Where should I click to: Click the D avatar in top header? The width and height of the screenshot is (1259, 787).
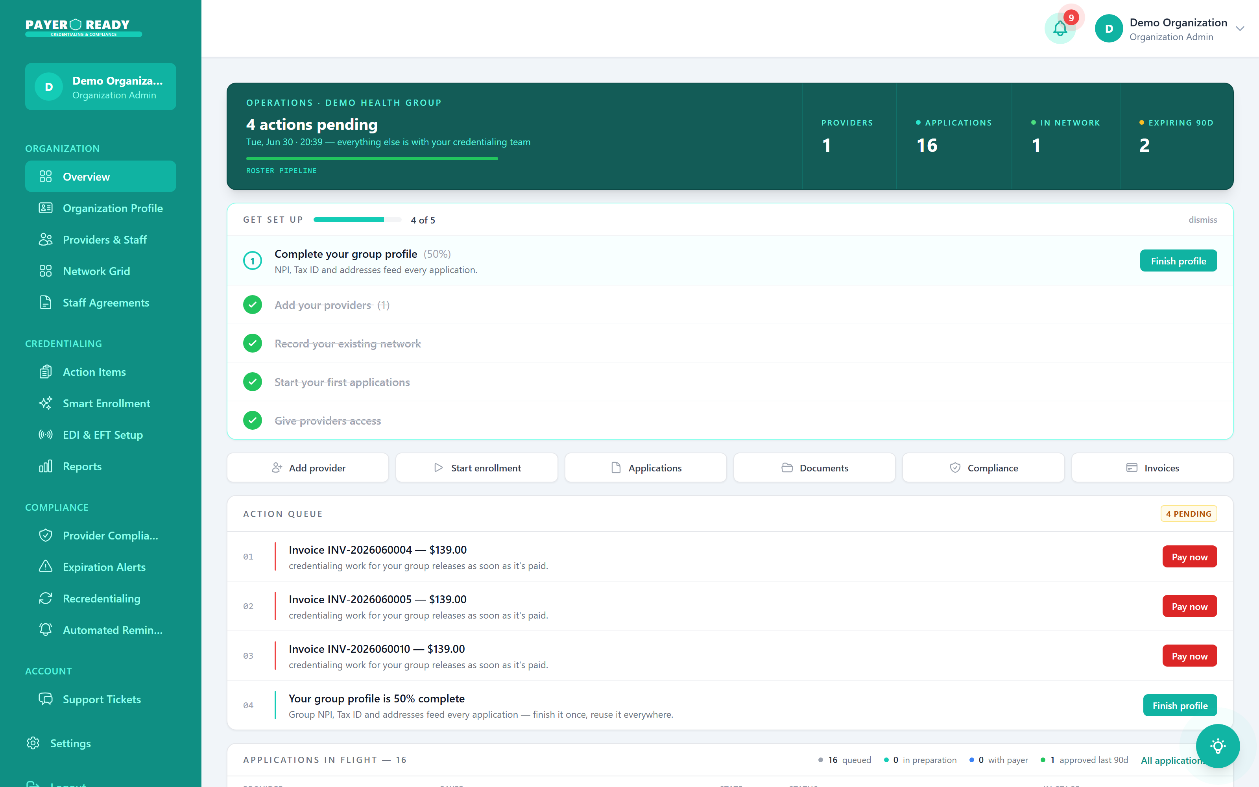click(1109, 28)
